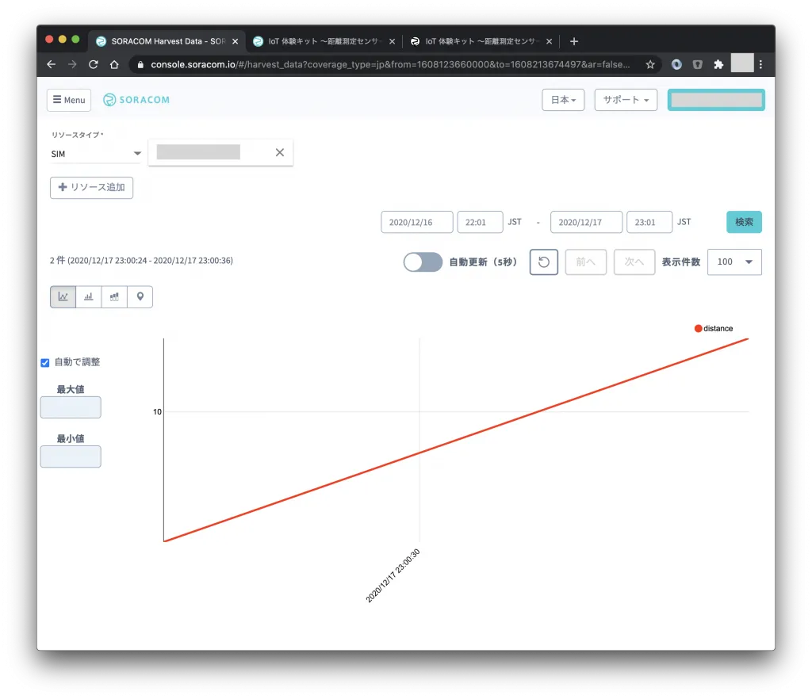Toggle the distance series legend marker

tap(698, 328)
